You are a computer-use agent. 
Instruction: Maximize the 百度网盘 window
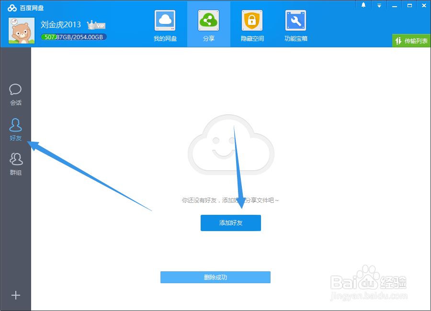pos(409,5)
